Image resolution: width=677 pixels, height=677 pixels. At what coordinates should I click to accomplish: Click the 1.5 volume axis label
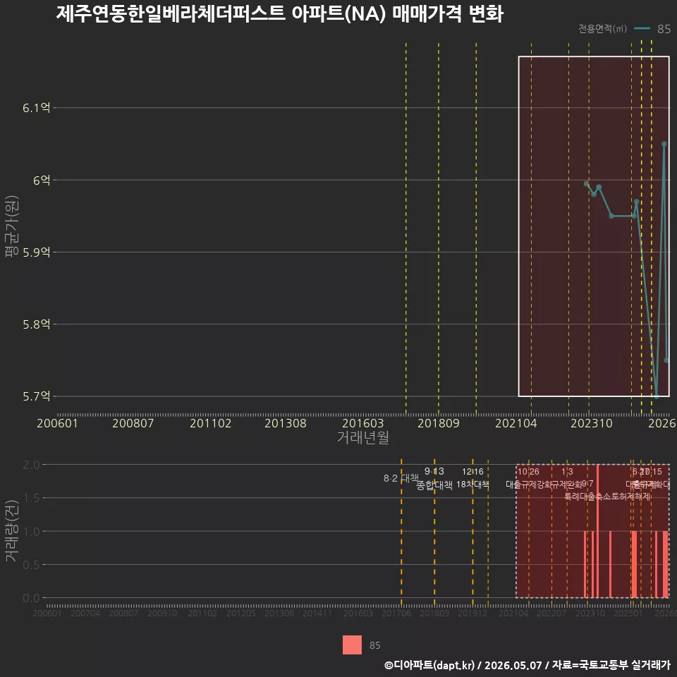click(x=31, y=498)
